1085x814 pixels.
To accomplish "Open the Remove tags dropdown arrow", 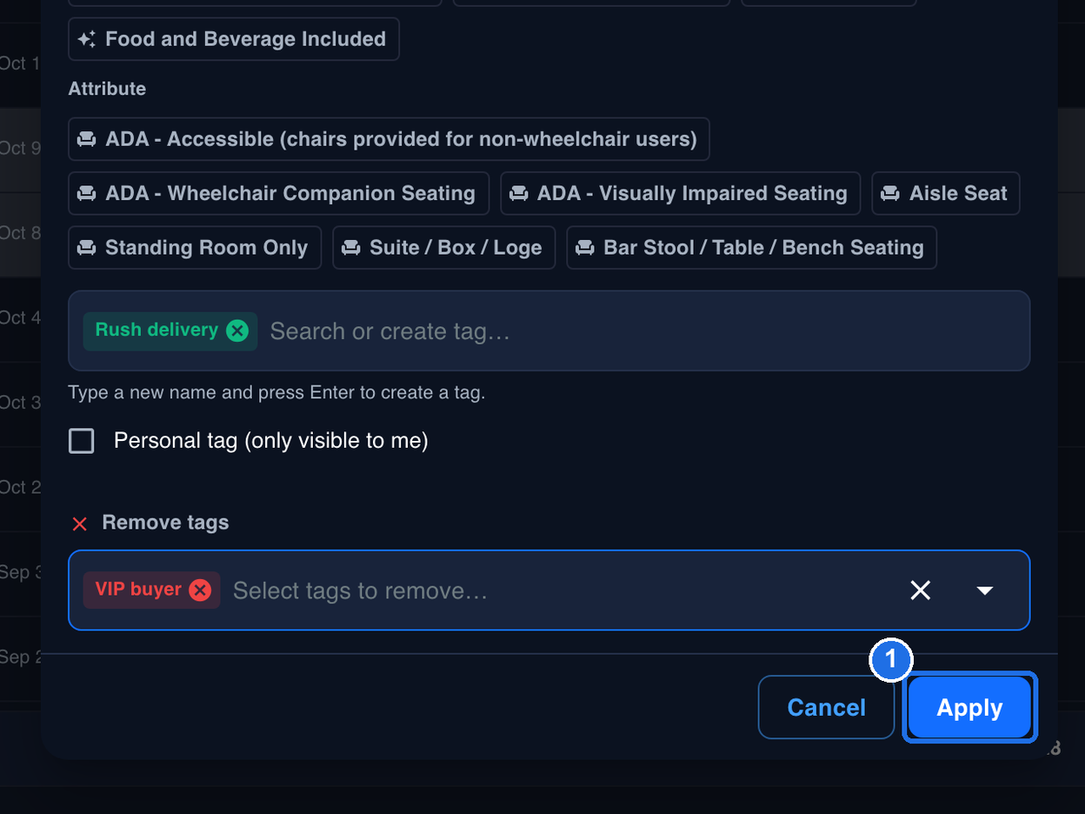I will tap(984, 590).
